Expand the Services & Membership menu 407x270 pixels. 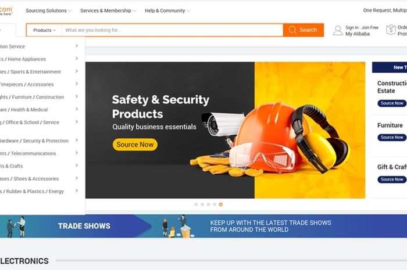click(x=108, y=10)
